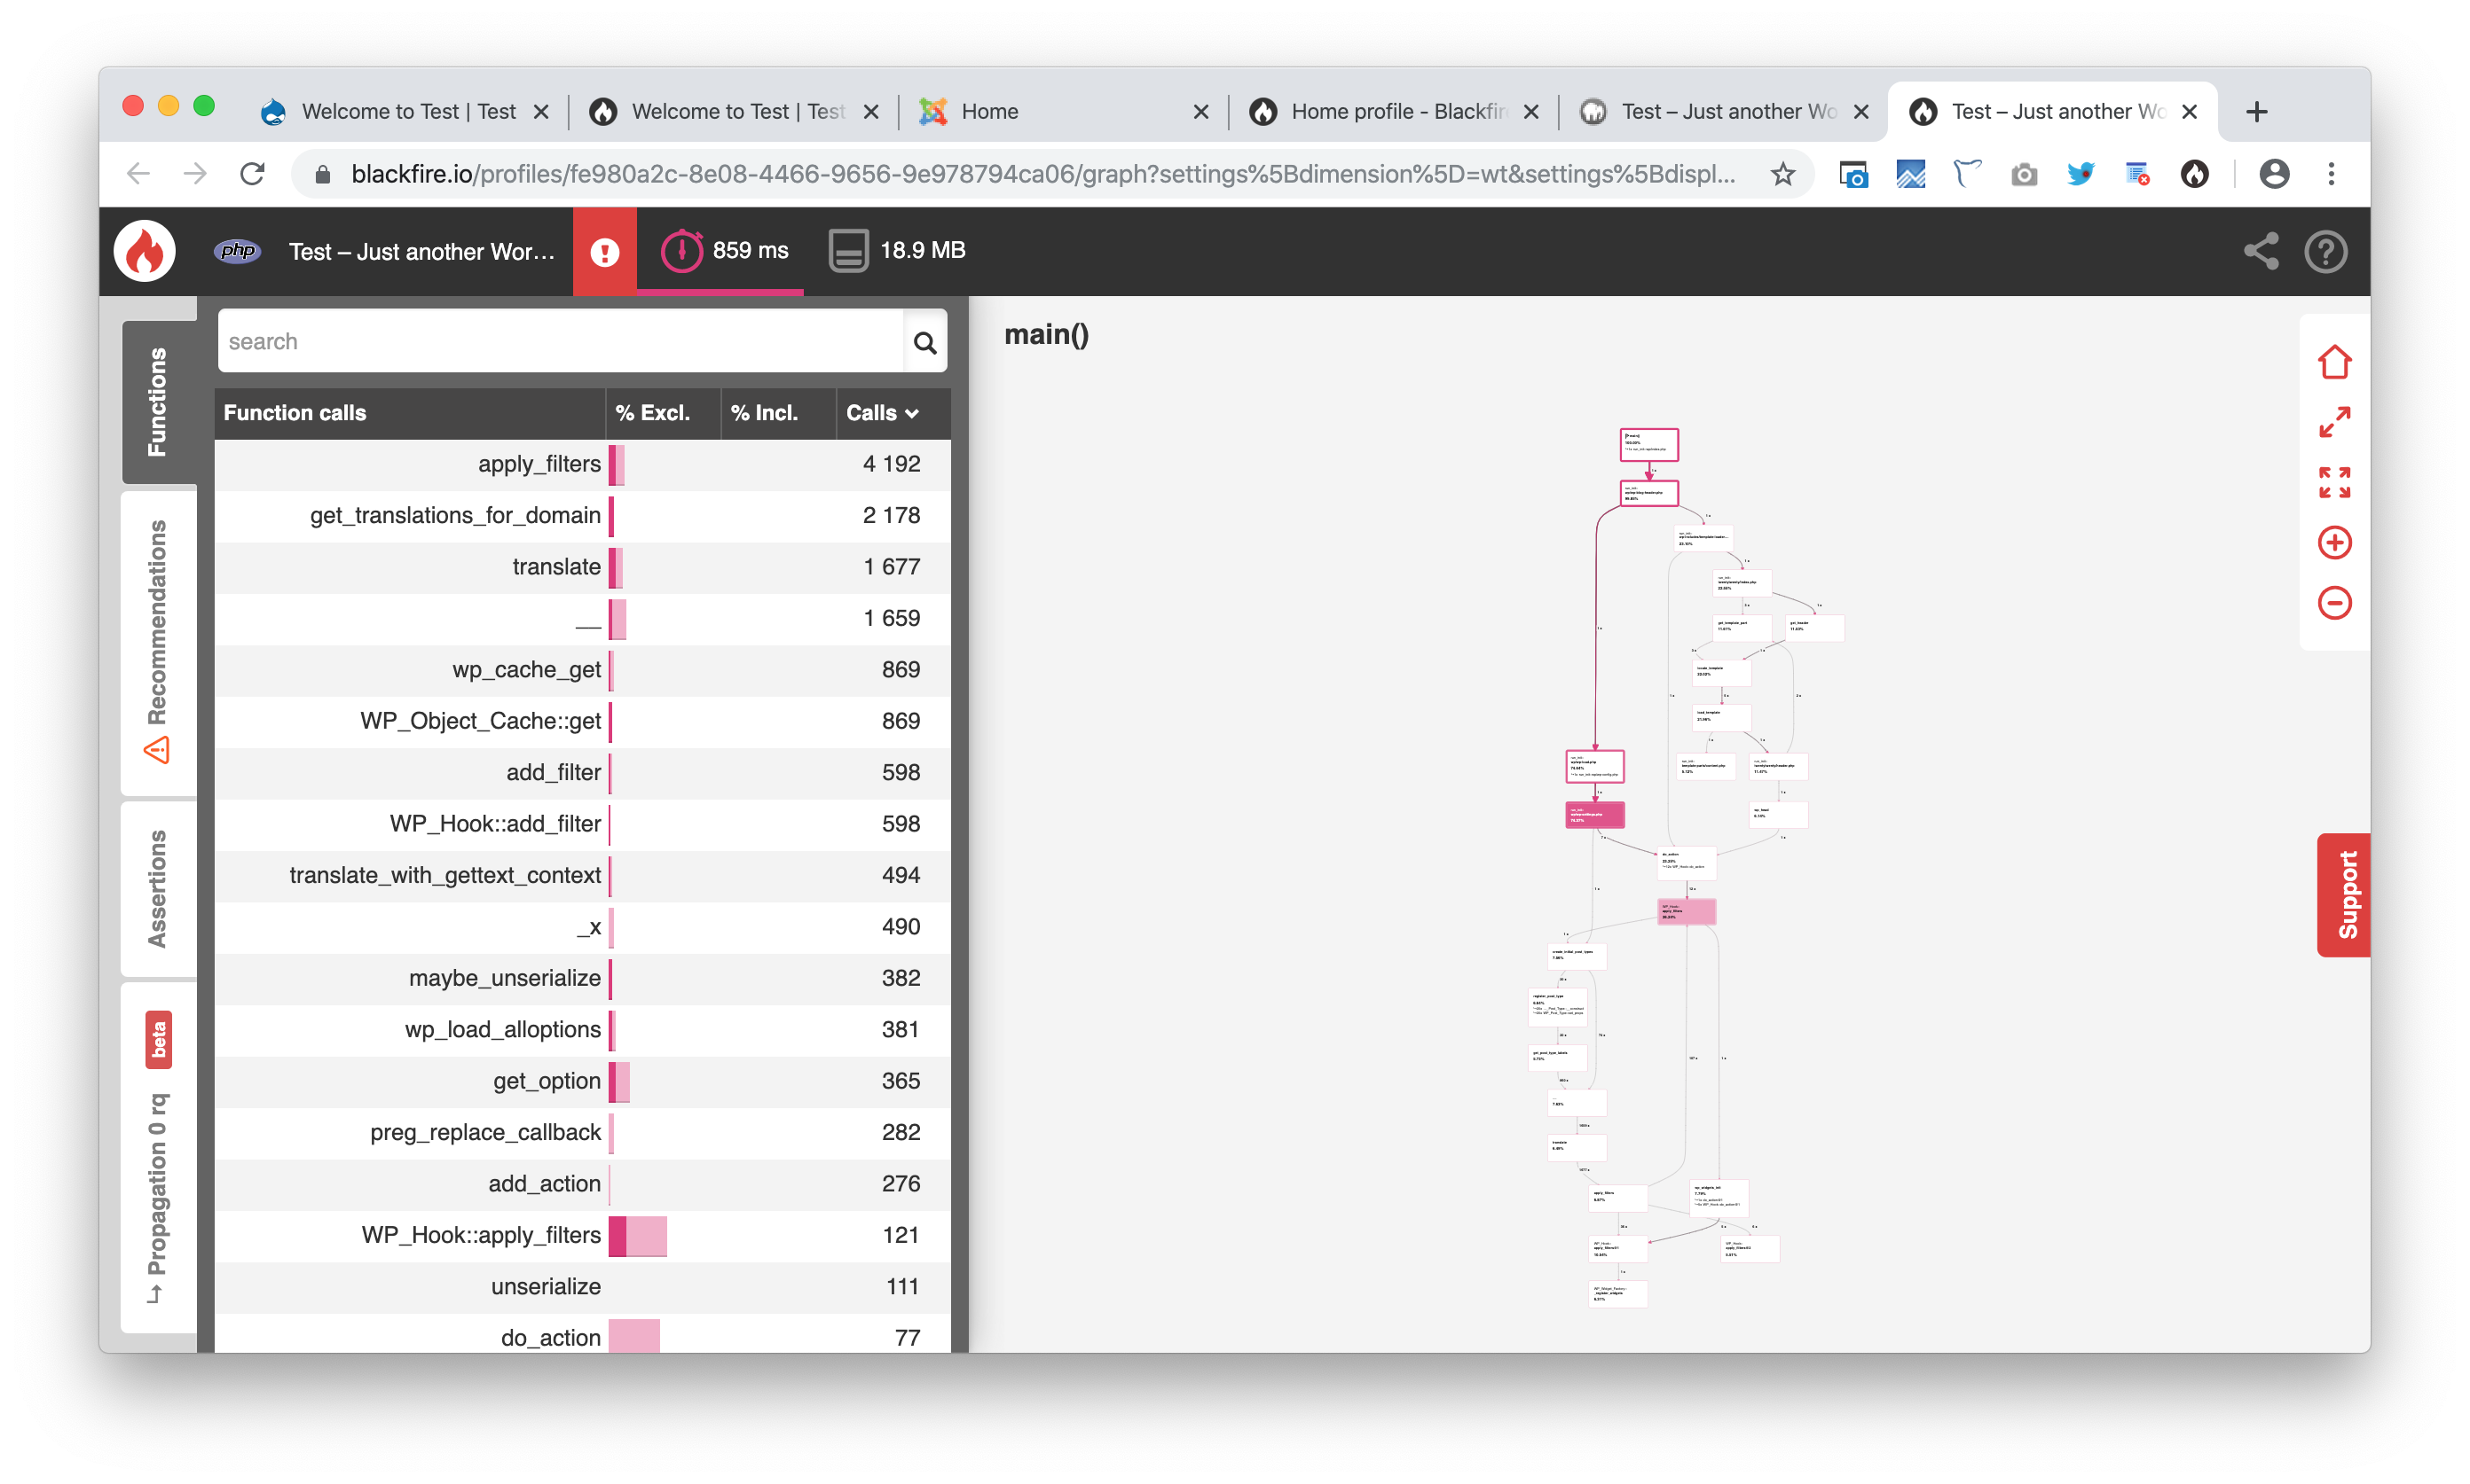
Task: Open the red Support tab
Action: tap(2343, 895)
